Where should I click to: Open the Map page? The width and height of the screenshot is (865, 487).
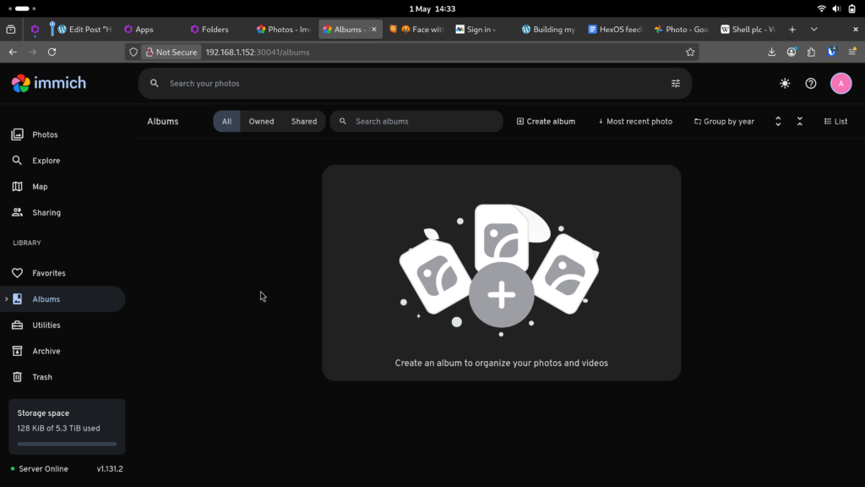tap(63, 187)
